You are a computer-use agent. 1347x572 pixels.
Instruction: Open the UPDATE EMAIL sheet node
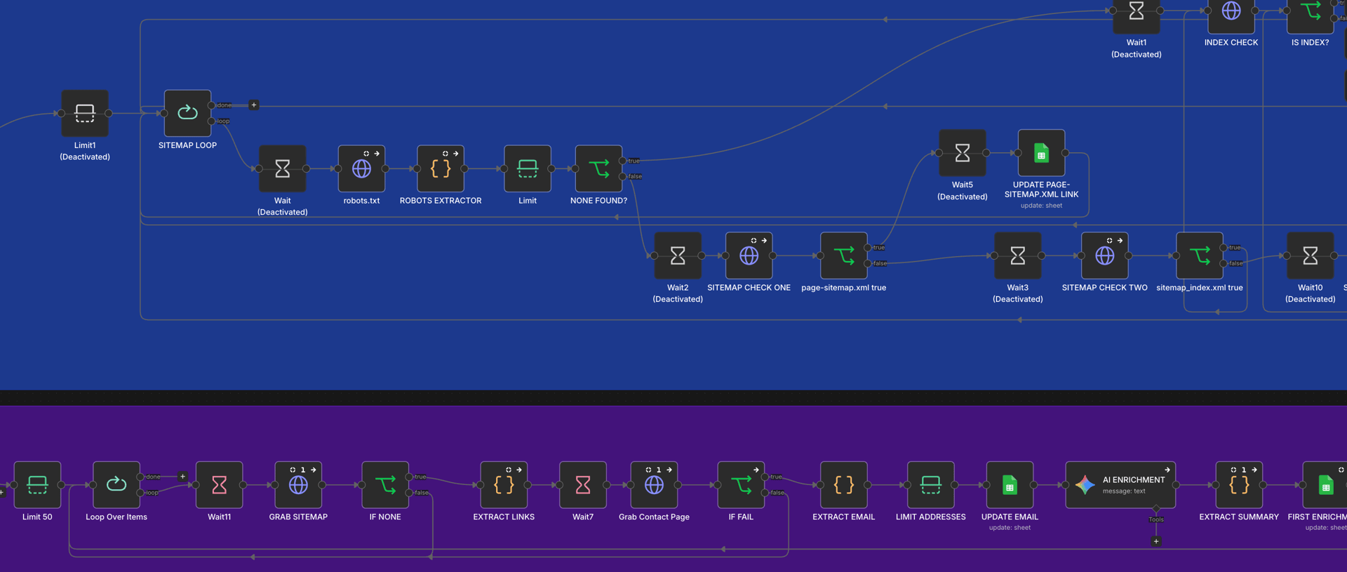[1010, 484]
